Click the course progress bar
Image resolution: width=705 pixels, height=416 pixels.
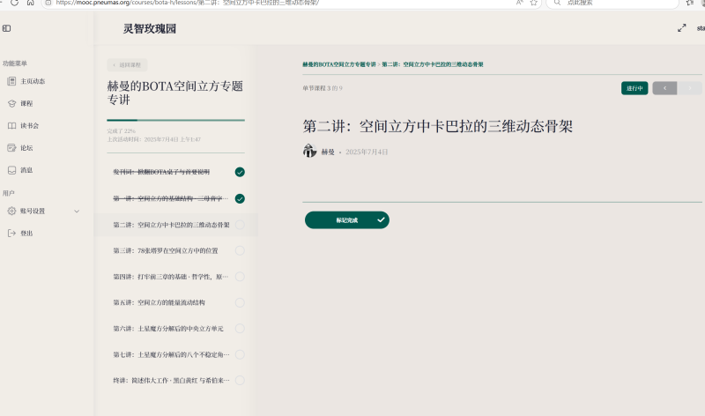click(x=175, y=120)
